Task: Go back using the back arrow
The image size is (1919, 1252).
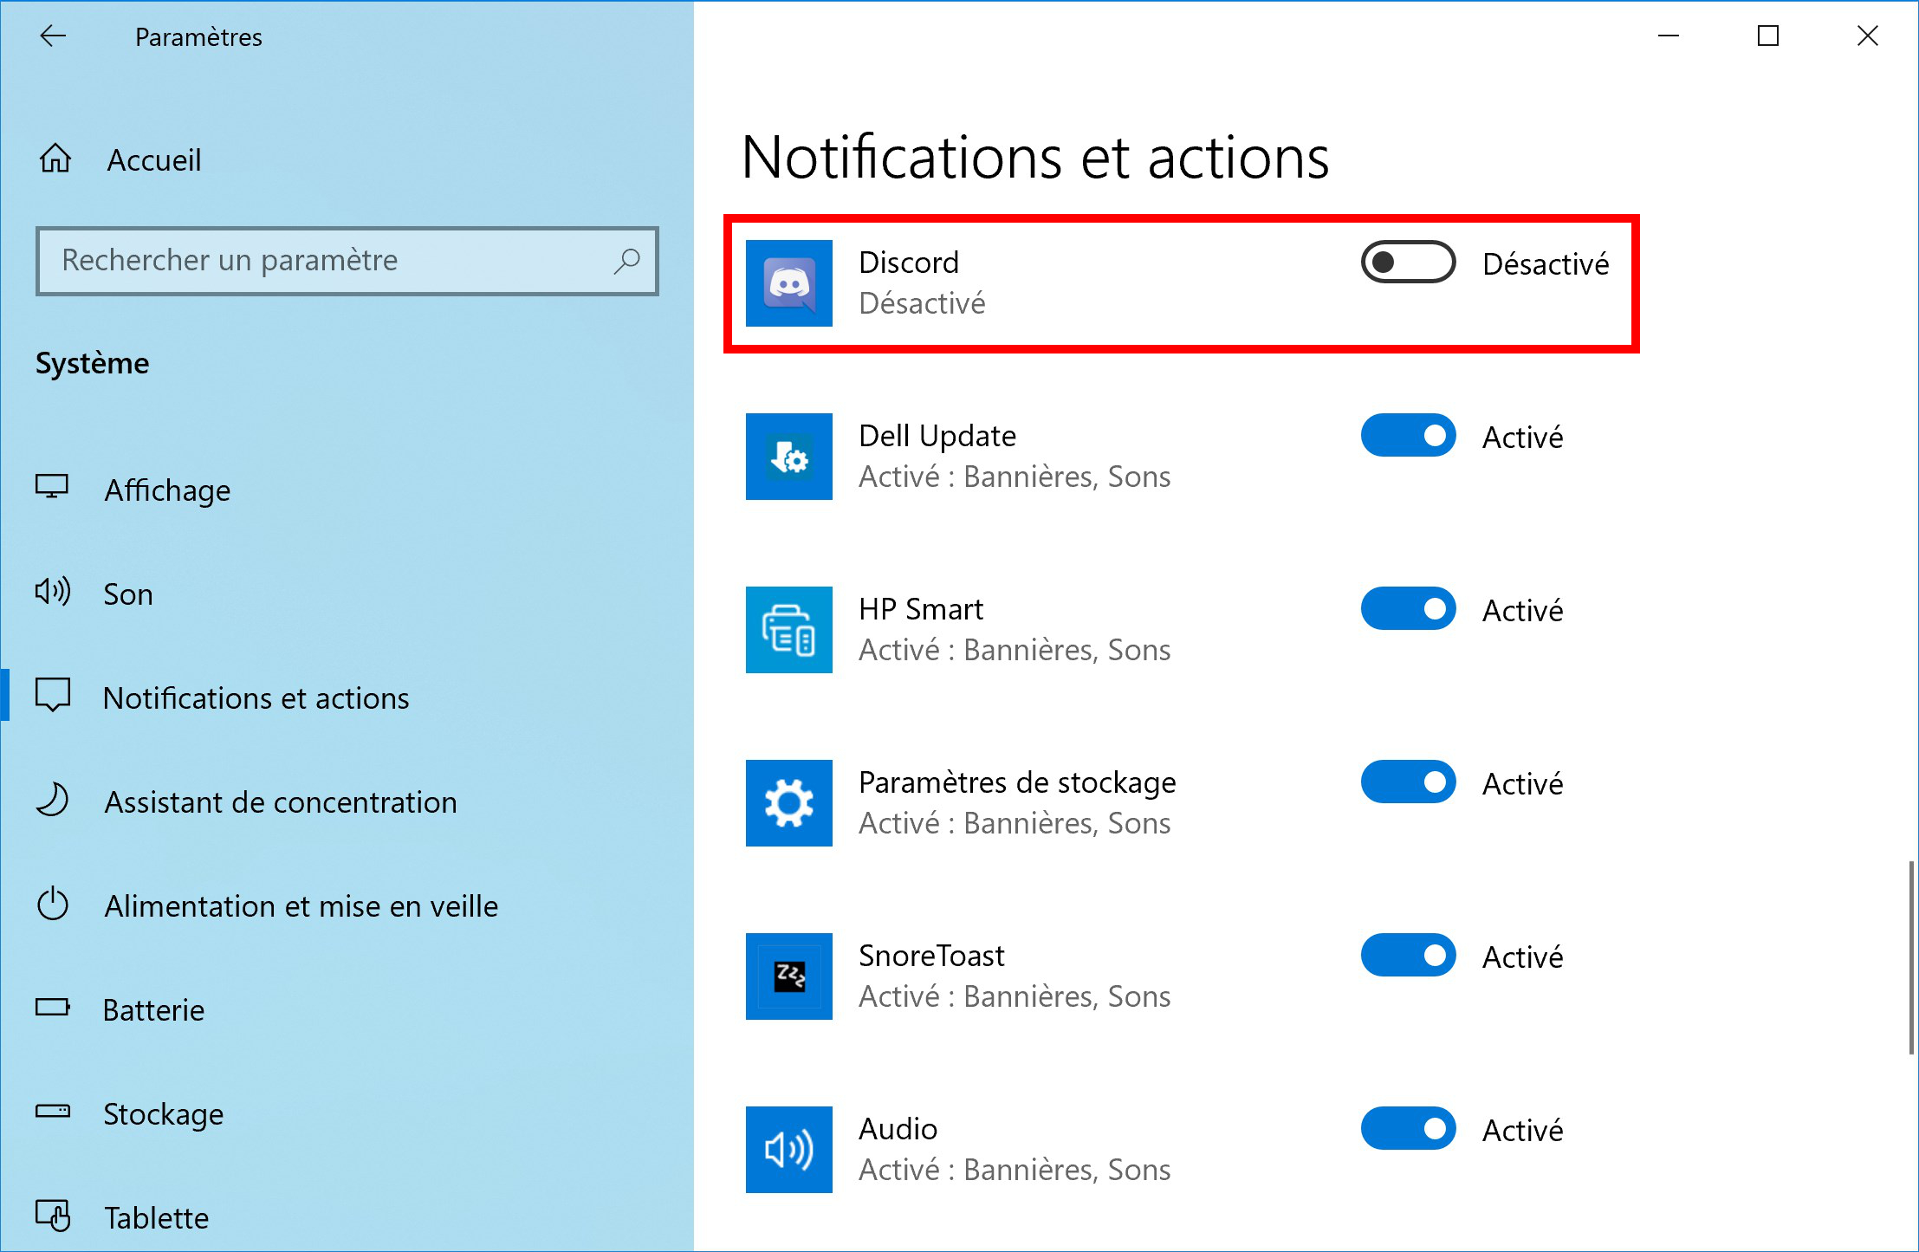Action: [53, 36]
